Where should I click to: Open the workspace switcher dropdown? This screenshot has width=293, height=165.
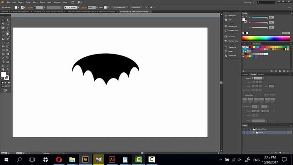pos(249,2)
